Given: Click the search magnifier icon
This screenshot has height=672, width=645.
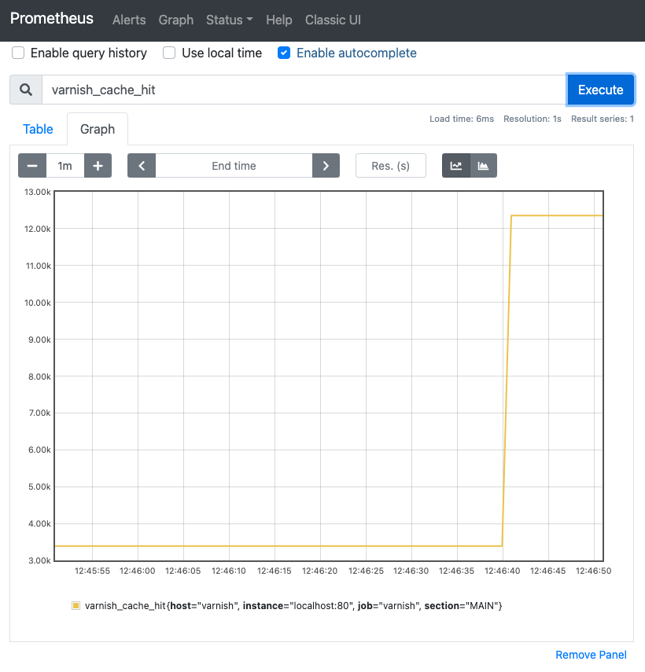Looking at the screenshot, I should (26, 90).
